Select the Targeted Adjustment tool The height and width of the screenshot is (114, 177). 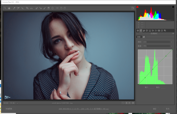(x=22, y=8)
